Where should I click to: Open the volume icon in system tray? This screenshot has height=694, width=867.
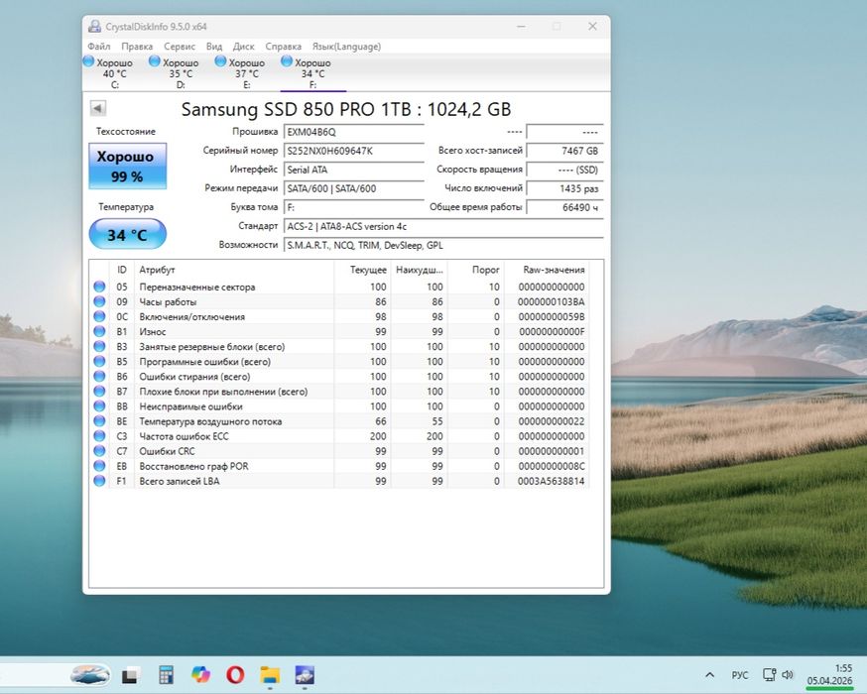(x=788, y=674)
